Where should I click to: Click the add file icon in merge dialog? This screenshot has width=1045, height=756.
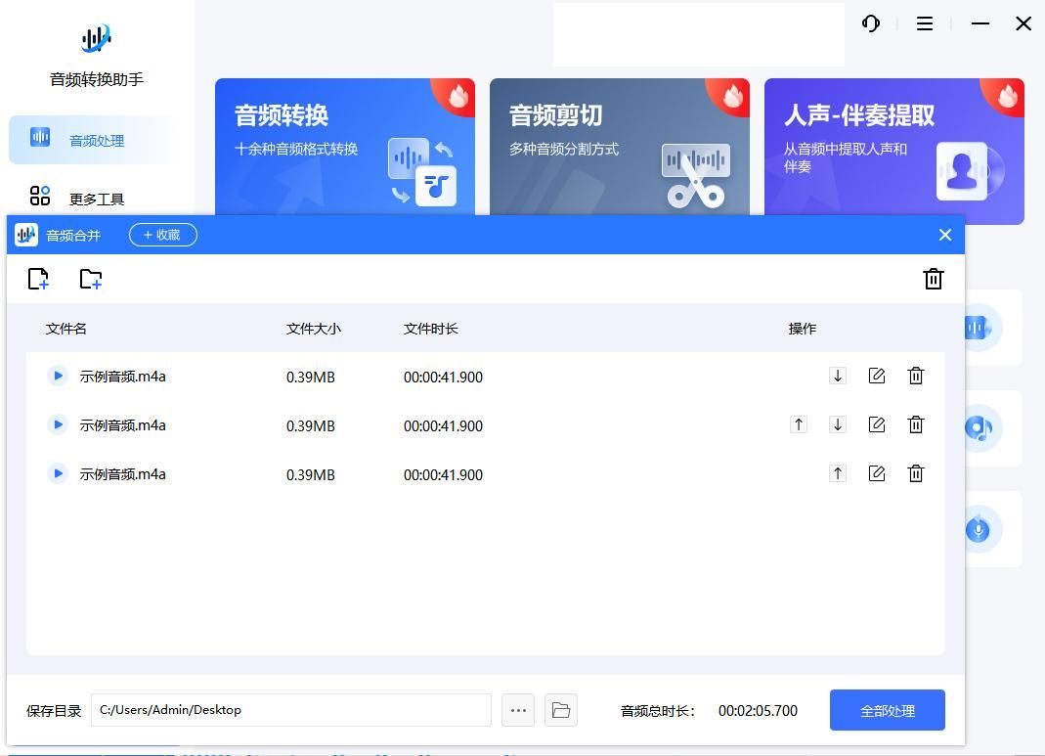38,279
